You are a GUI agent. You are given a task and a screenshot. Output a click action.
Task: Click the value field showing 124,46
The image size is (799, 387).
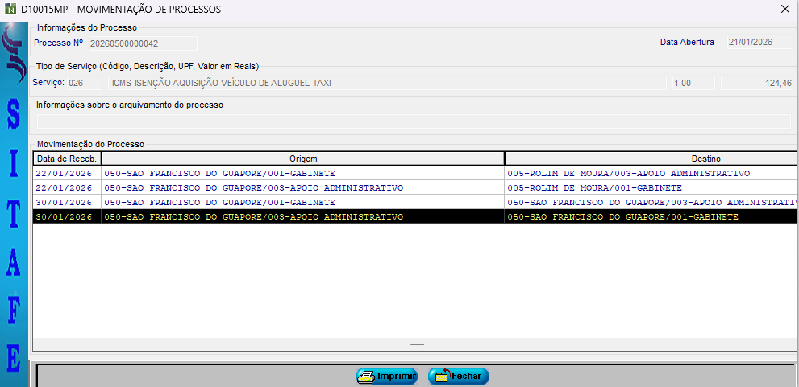click(x=756, y=83)
